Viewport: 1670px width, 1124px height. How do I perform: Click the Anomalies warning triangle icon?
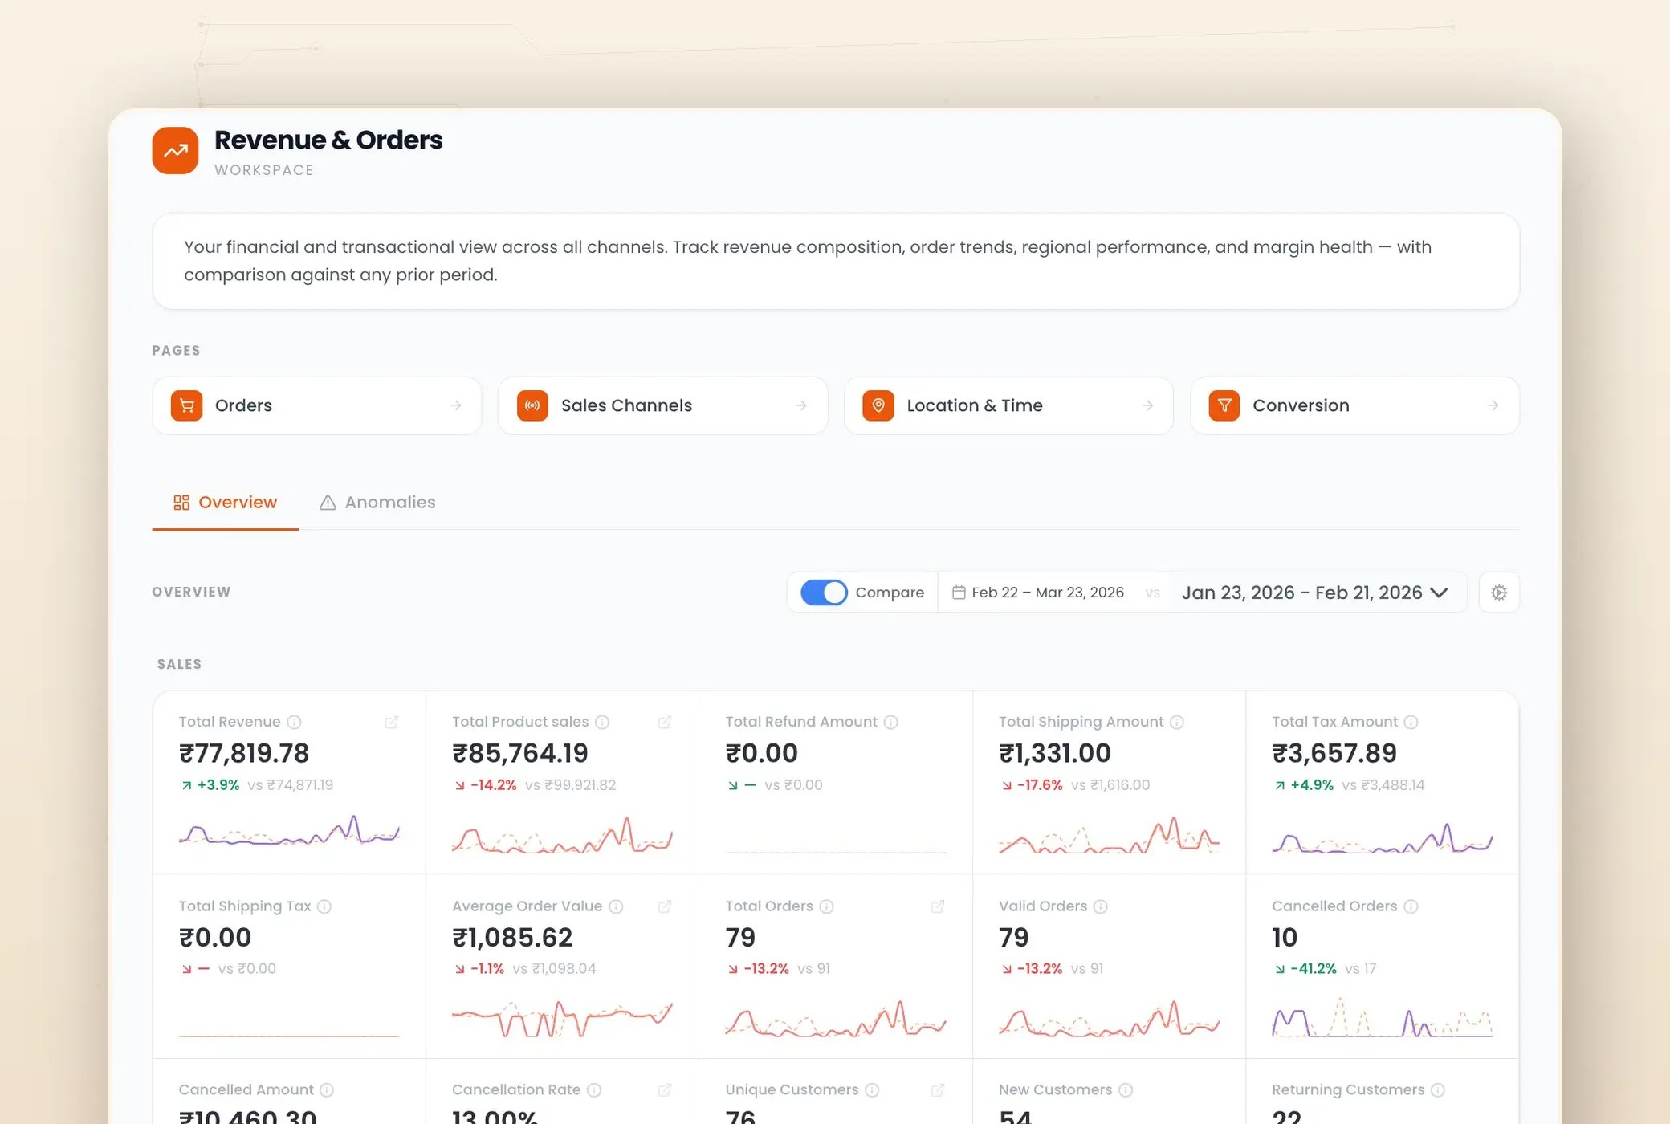pos(327,503)
